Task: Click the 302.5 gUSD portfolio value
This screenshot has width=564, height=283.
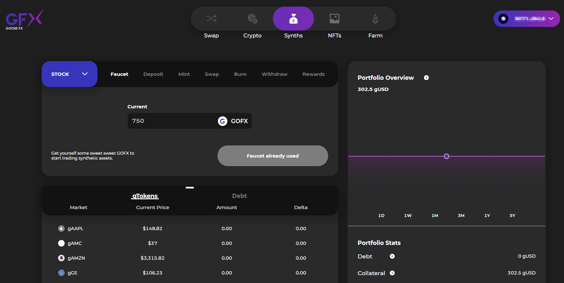Action: click(x=373, y=89)
